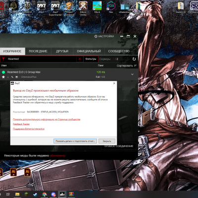198x198 pixels.
Task: Open Albion Online desktop shortcut
Action: 83,8
